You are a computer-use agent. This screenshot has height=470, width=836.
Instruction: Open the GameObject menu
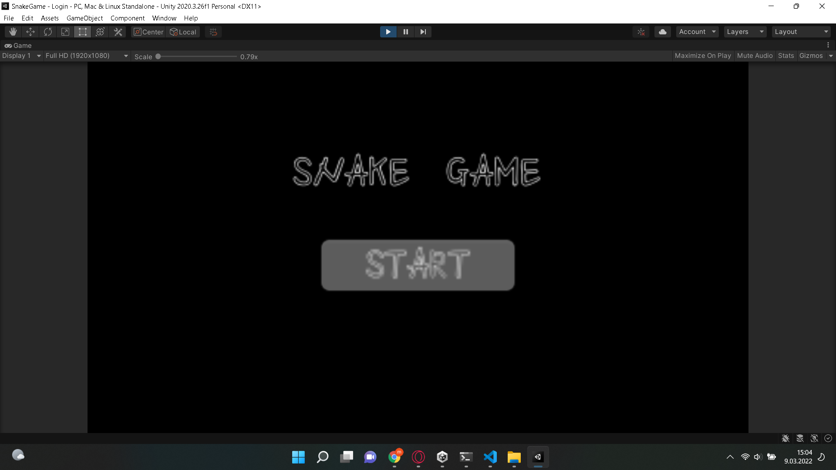click(84, 18)
